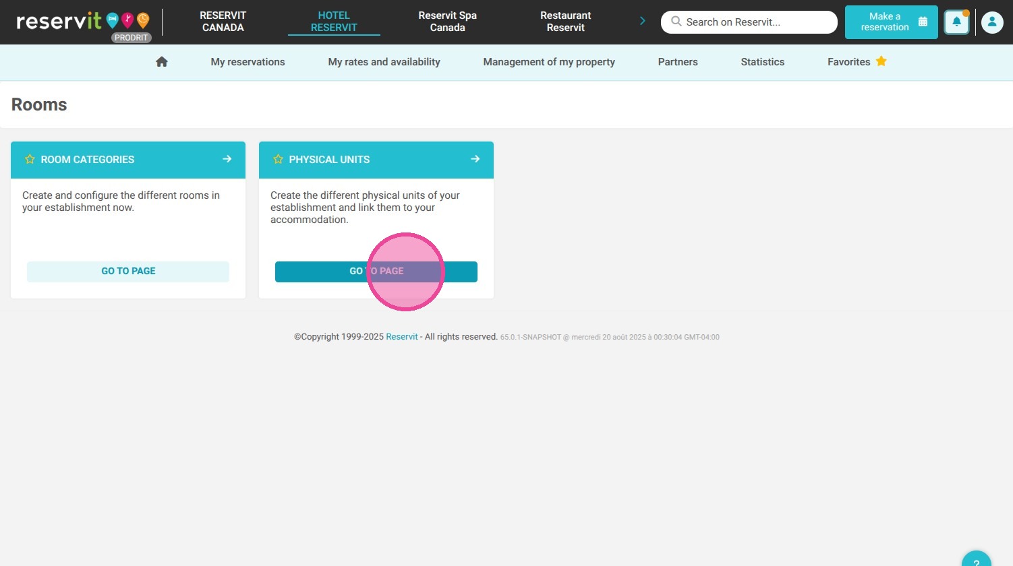Open notifications bell
1013x566 pixels.
click(956, 22)
